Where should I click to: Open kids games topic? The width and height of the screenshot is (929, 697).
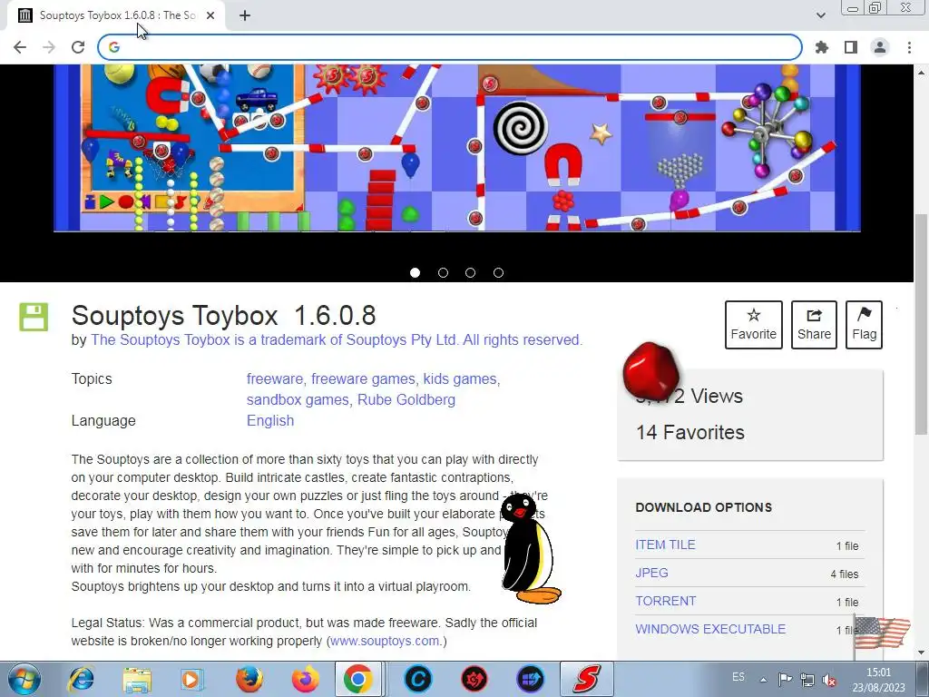tap(460, 379)
